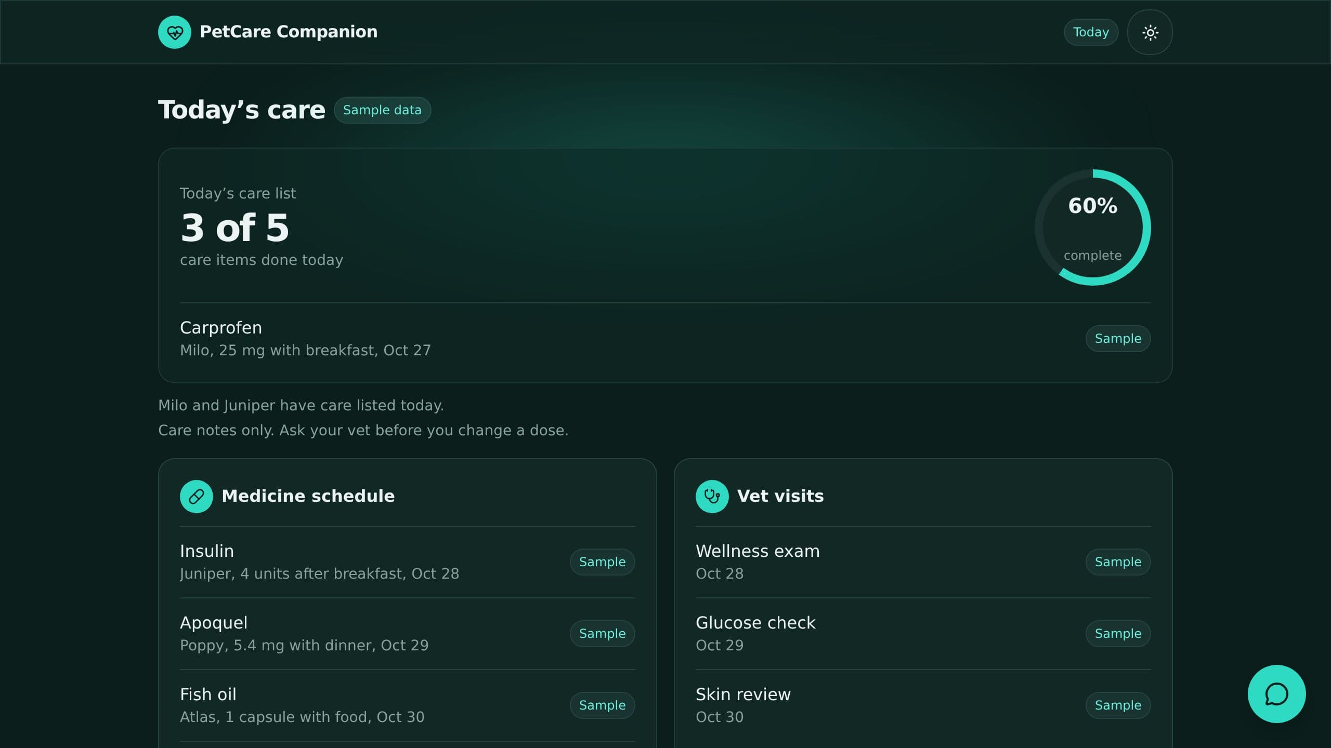Open the Apoquel medicine entry

(x=407, y=634)
